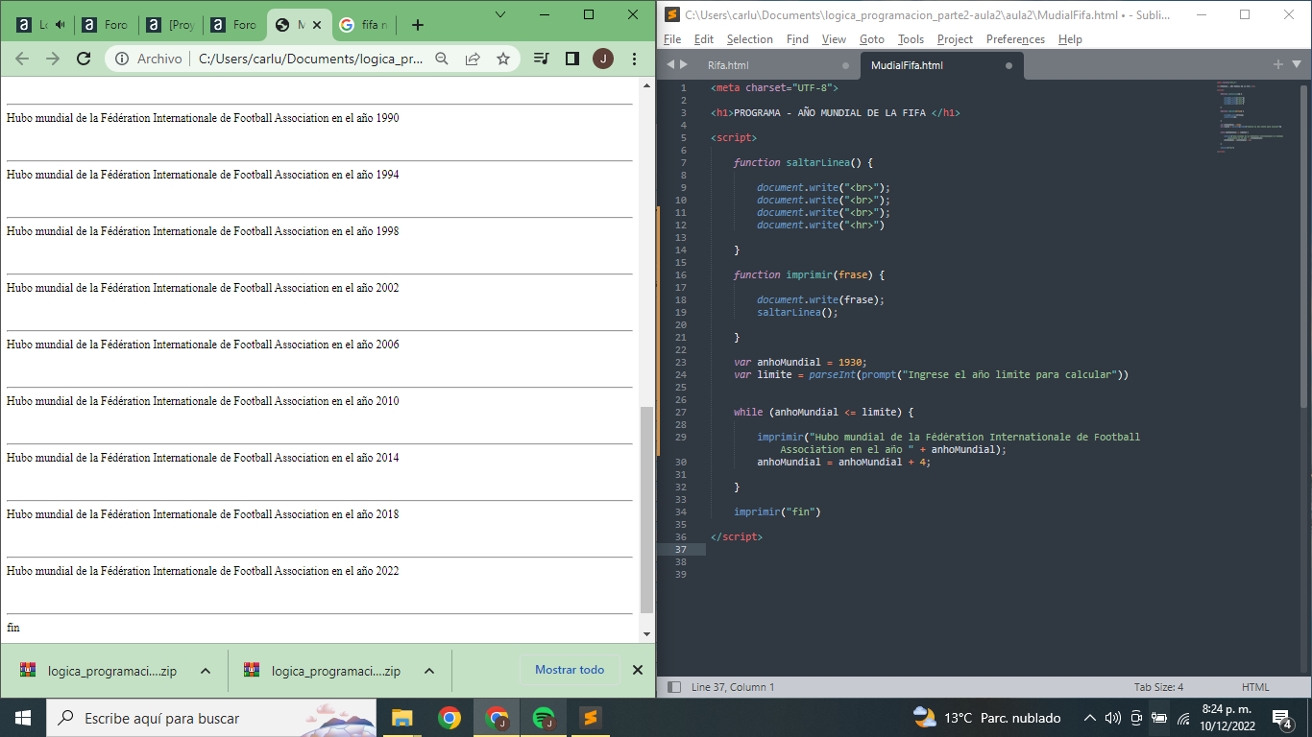
Task: Open second downloaded zip file
Action: coord(323,671)
